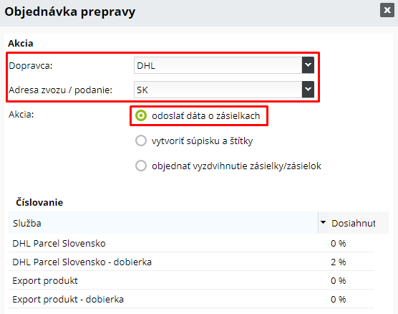Image resolution: width=398 pixels, height=314 pixels.
Task: Select the Export produkt - dobierka row
Action: click(x=191, y=299)
